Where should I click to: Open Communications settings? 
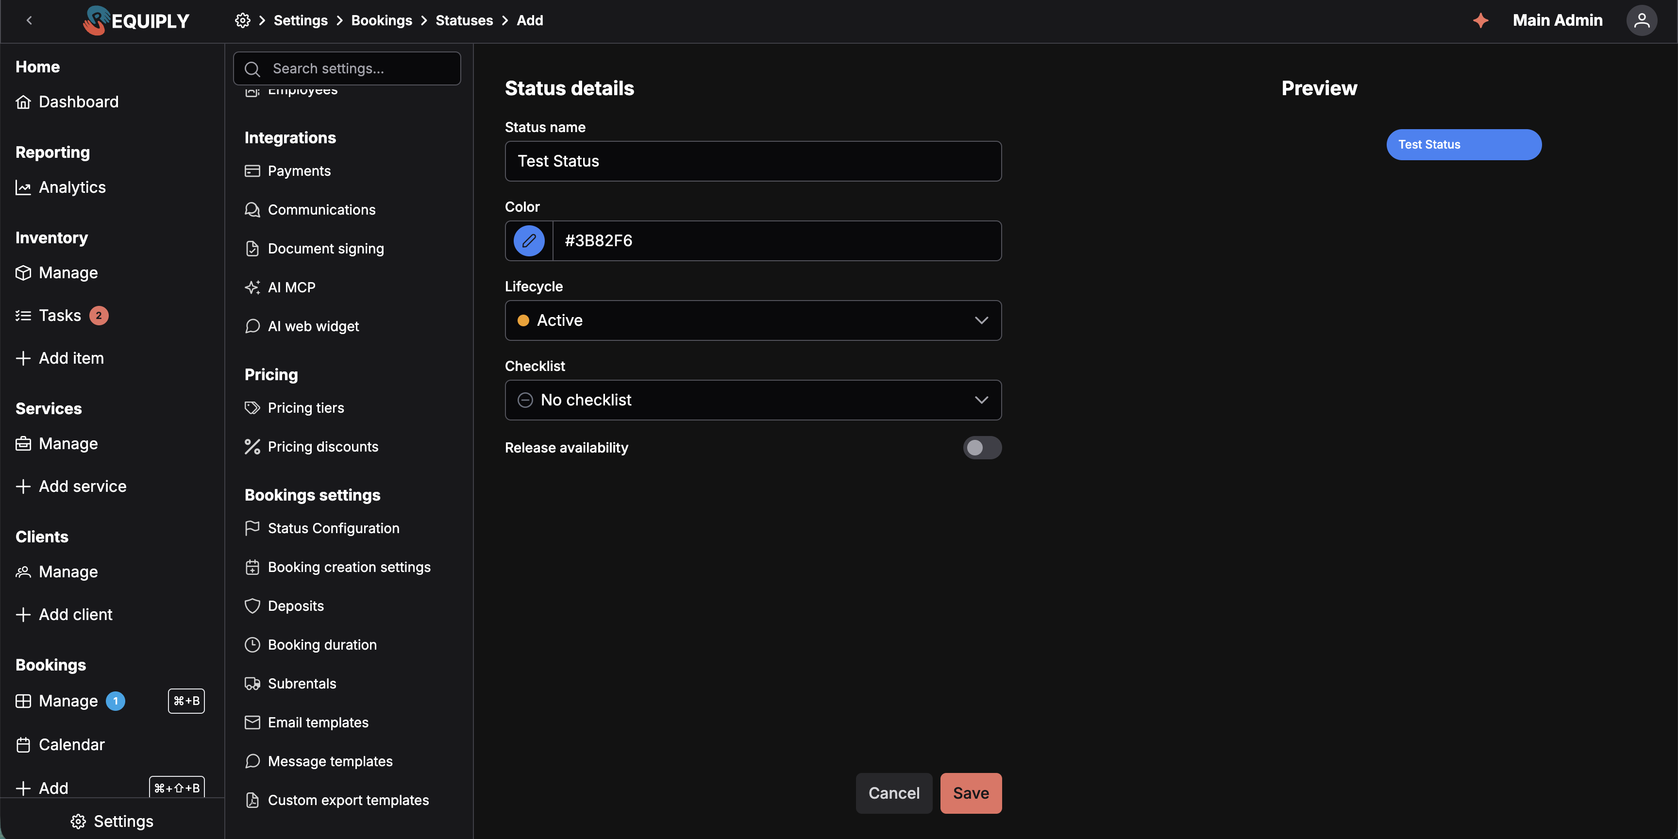click(310, 210)
